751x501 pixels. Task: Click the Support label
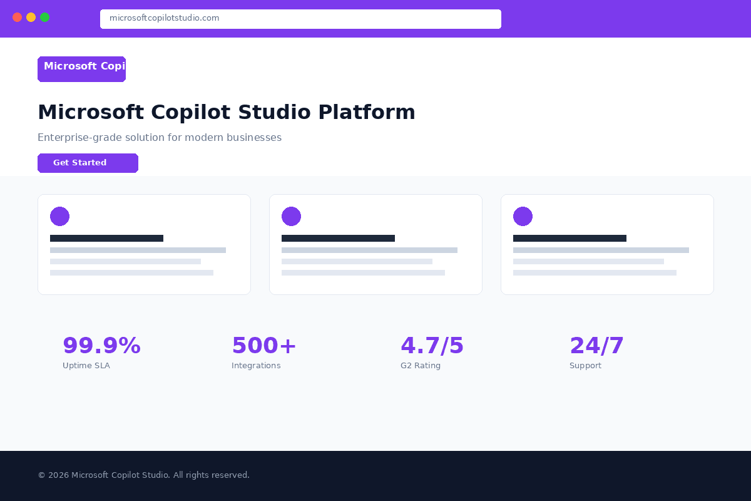[585, 366]
